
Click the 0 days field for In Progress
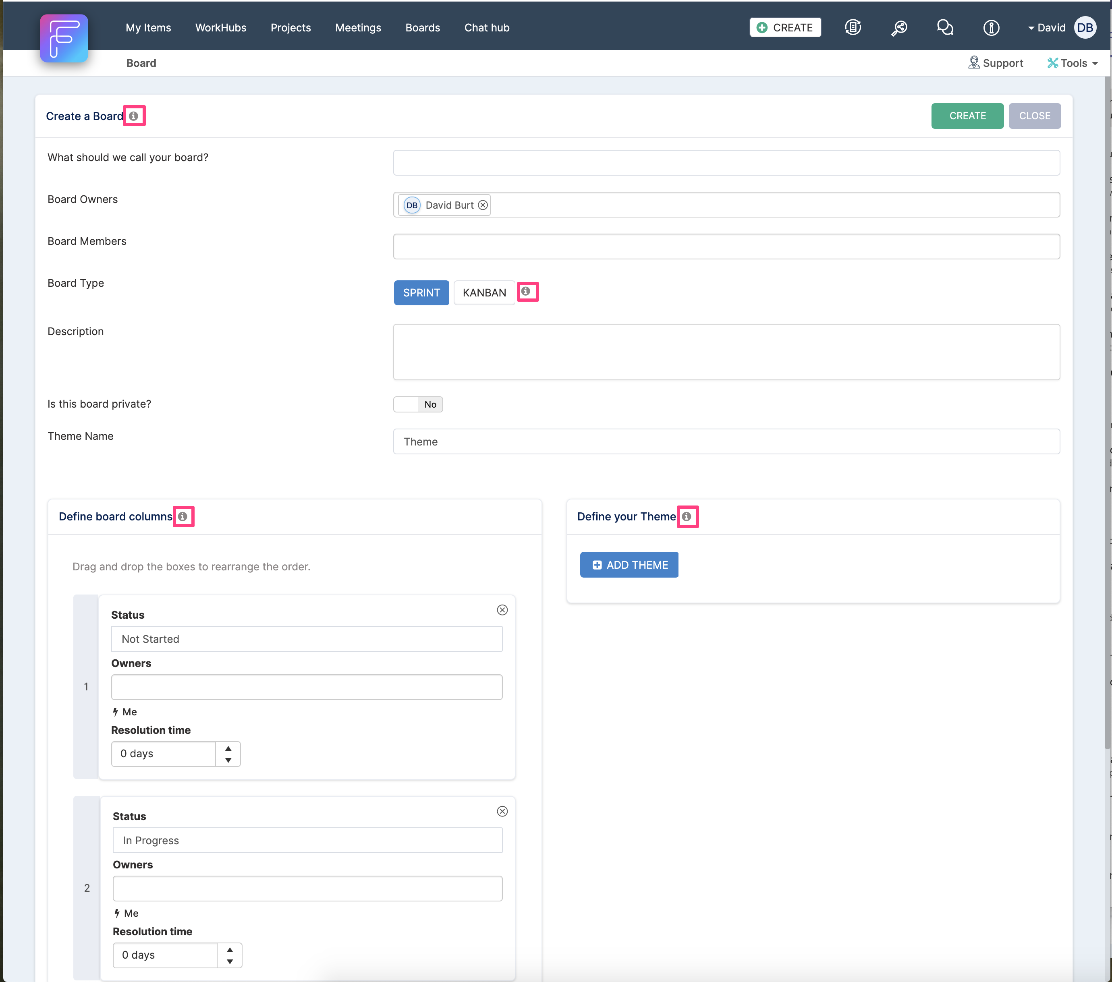(165, 955)
